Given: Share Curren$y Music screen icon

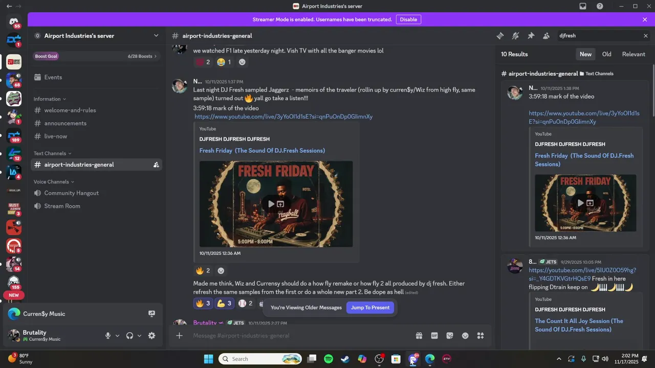Looking at the screenshot, I should pyautogui.click(x=151, y=314).
